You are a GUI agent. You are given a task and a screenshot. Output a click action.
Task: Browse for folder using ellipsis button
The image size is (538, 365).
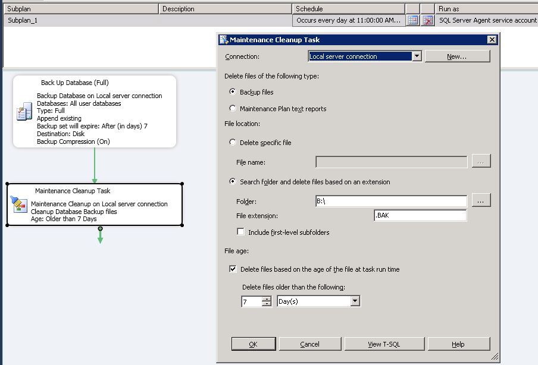[481, 200]
